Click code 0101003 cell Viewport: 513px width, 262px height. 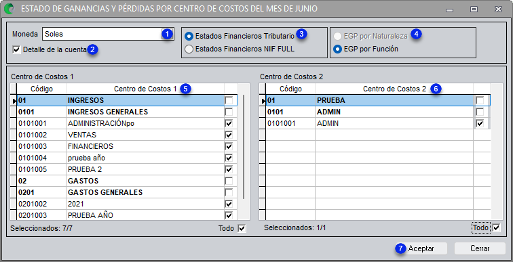tap(41, 146)
